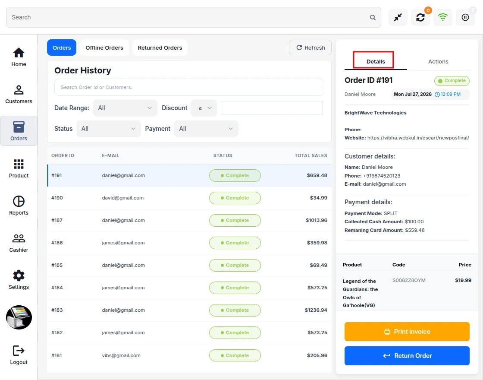Viewport: 483px width, 380px height.
Task: Click the green wifi status icon
Action: [x=442, y=17]
